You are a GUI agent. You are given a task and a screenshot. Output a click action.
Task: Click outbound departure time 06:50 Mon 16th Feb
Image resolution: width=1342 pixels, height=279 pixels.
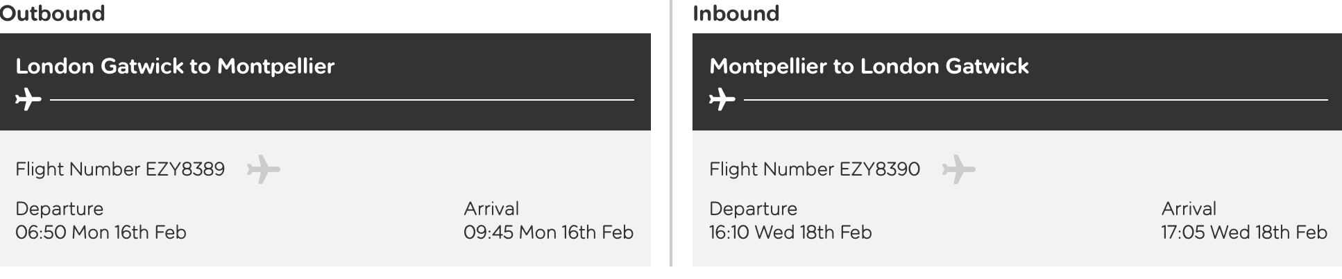click(101, 232)
